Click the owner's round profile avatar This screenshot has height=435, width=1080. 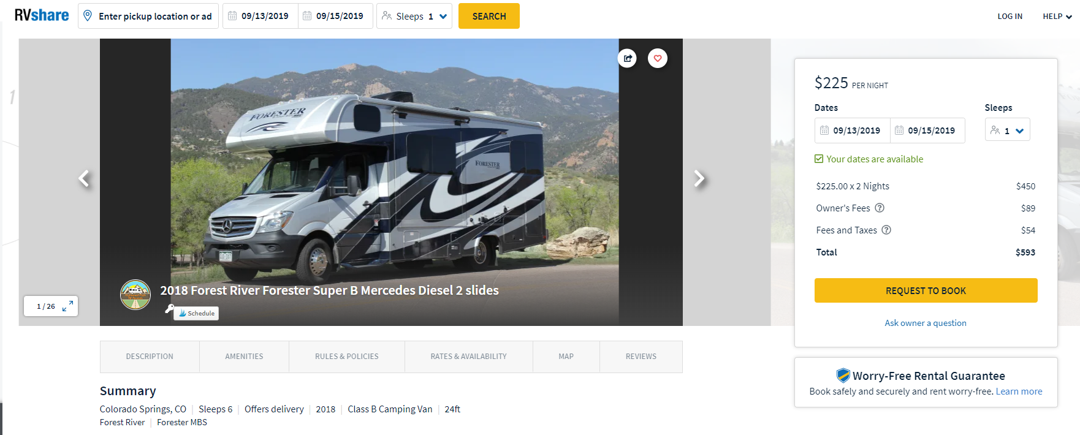[135, 295]
